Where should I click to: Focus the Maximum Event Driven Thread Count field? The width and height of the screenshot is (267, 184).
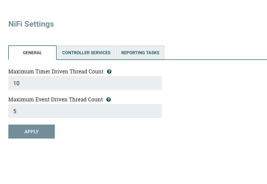tap(85, 111)
